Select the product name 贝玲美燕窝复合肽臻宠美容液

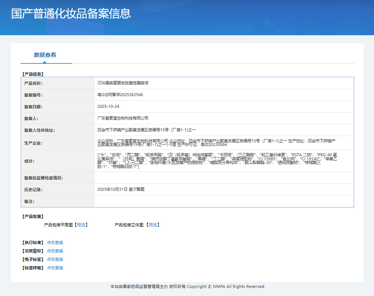[123, 83]
